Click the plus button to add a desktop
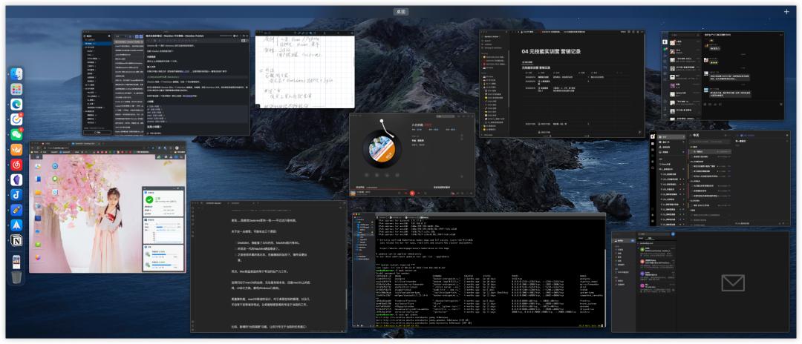The height and width of the screenshot is (344, 802). pos(786,12)
